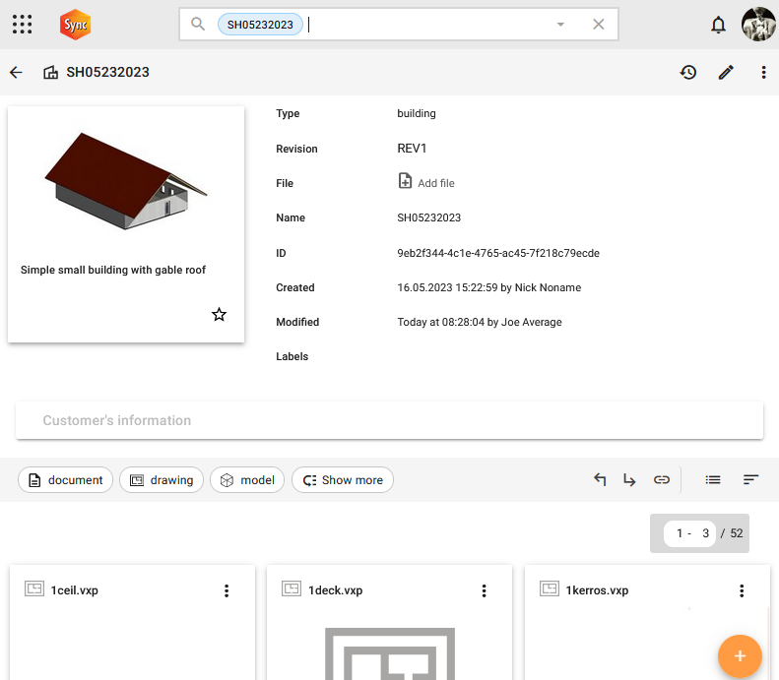Viewport: 779px width, 680px height.
Task: Clear the search with X button
Action: tap(598, 25)
